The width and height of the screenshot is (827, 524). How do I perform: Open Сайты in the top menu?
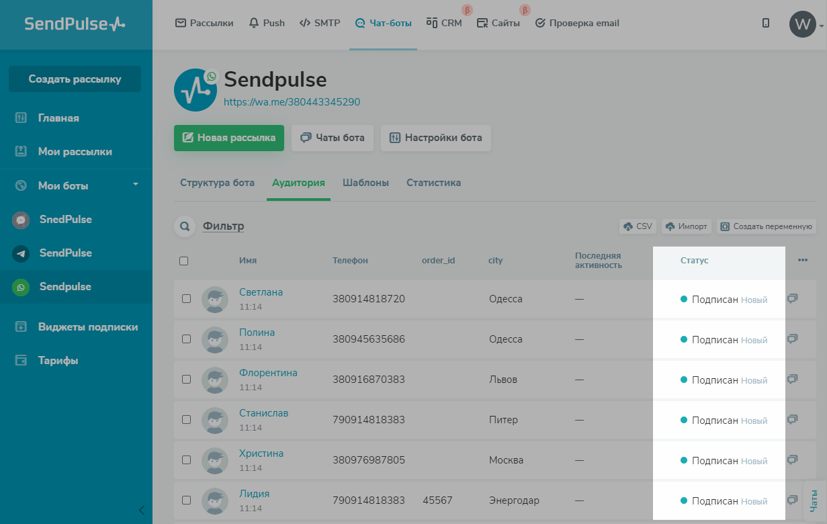click(498, 23)
